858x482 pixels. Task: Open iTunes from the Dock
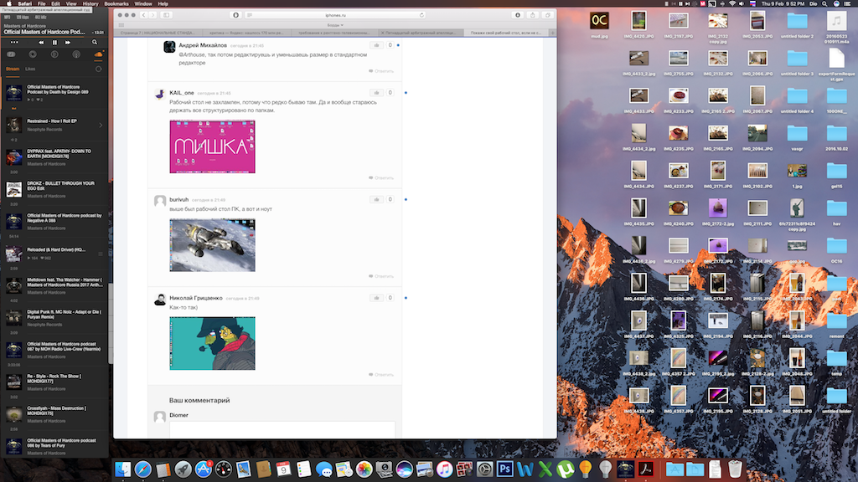coord(444,469)
